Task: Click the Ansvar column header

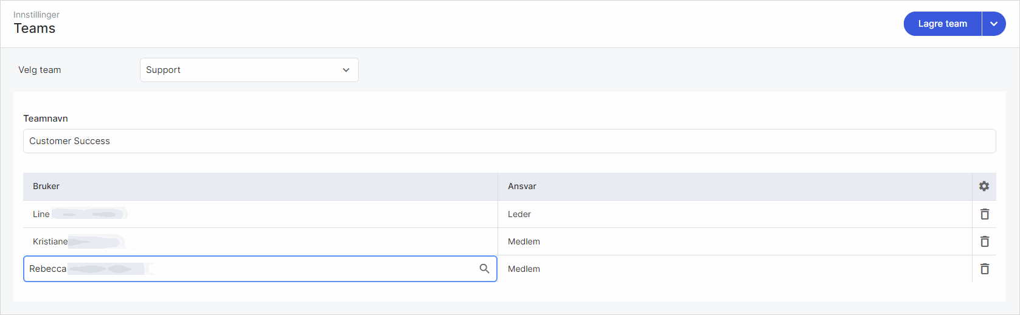Action: [x=522, y=186]
